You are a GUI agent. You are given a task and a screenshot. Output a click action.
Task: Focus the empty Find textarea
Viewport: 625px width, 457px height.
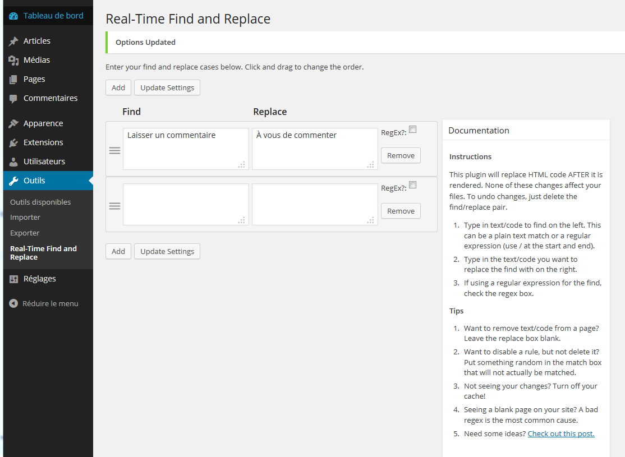pos(186,205)
